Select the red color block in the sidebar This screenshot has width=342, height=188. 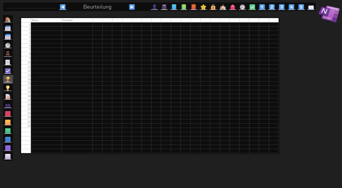point(8,114)
